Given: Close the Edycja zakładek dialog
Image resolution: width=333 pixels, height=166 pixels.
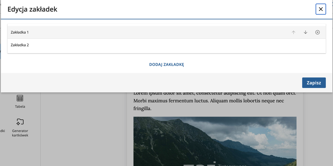Looking at the screenshot, I should coord(320,9).
